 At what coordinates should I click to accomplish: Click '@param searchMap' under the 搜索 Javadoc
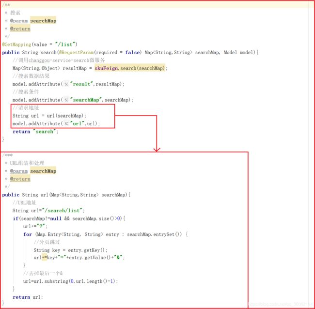pyautogui.click(x=33, y=21)
